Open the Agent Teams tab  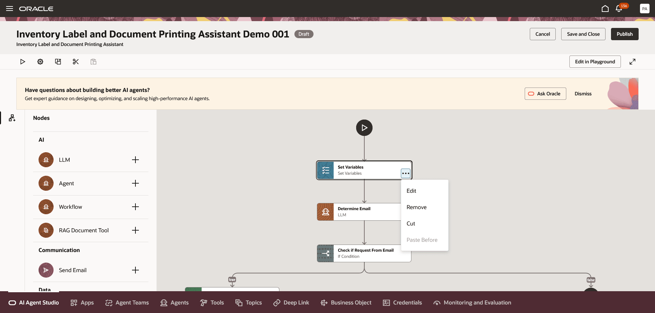point(127,302)
